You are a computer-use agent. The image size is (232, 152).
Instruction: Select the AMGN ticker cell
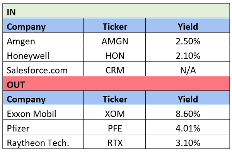pos(114,40)
